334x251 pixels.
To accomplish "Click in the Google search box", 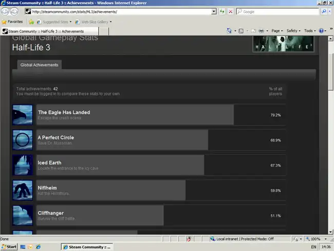I will click(280, 11).
